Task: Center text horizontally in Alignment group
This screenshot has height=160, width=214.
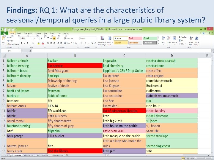Action: 51,43
